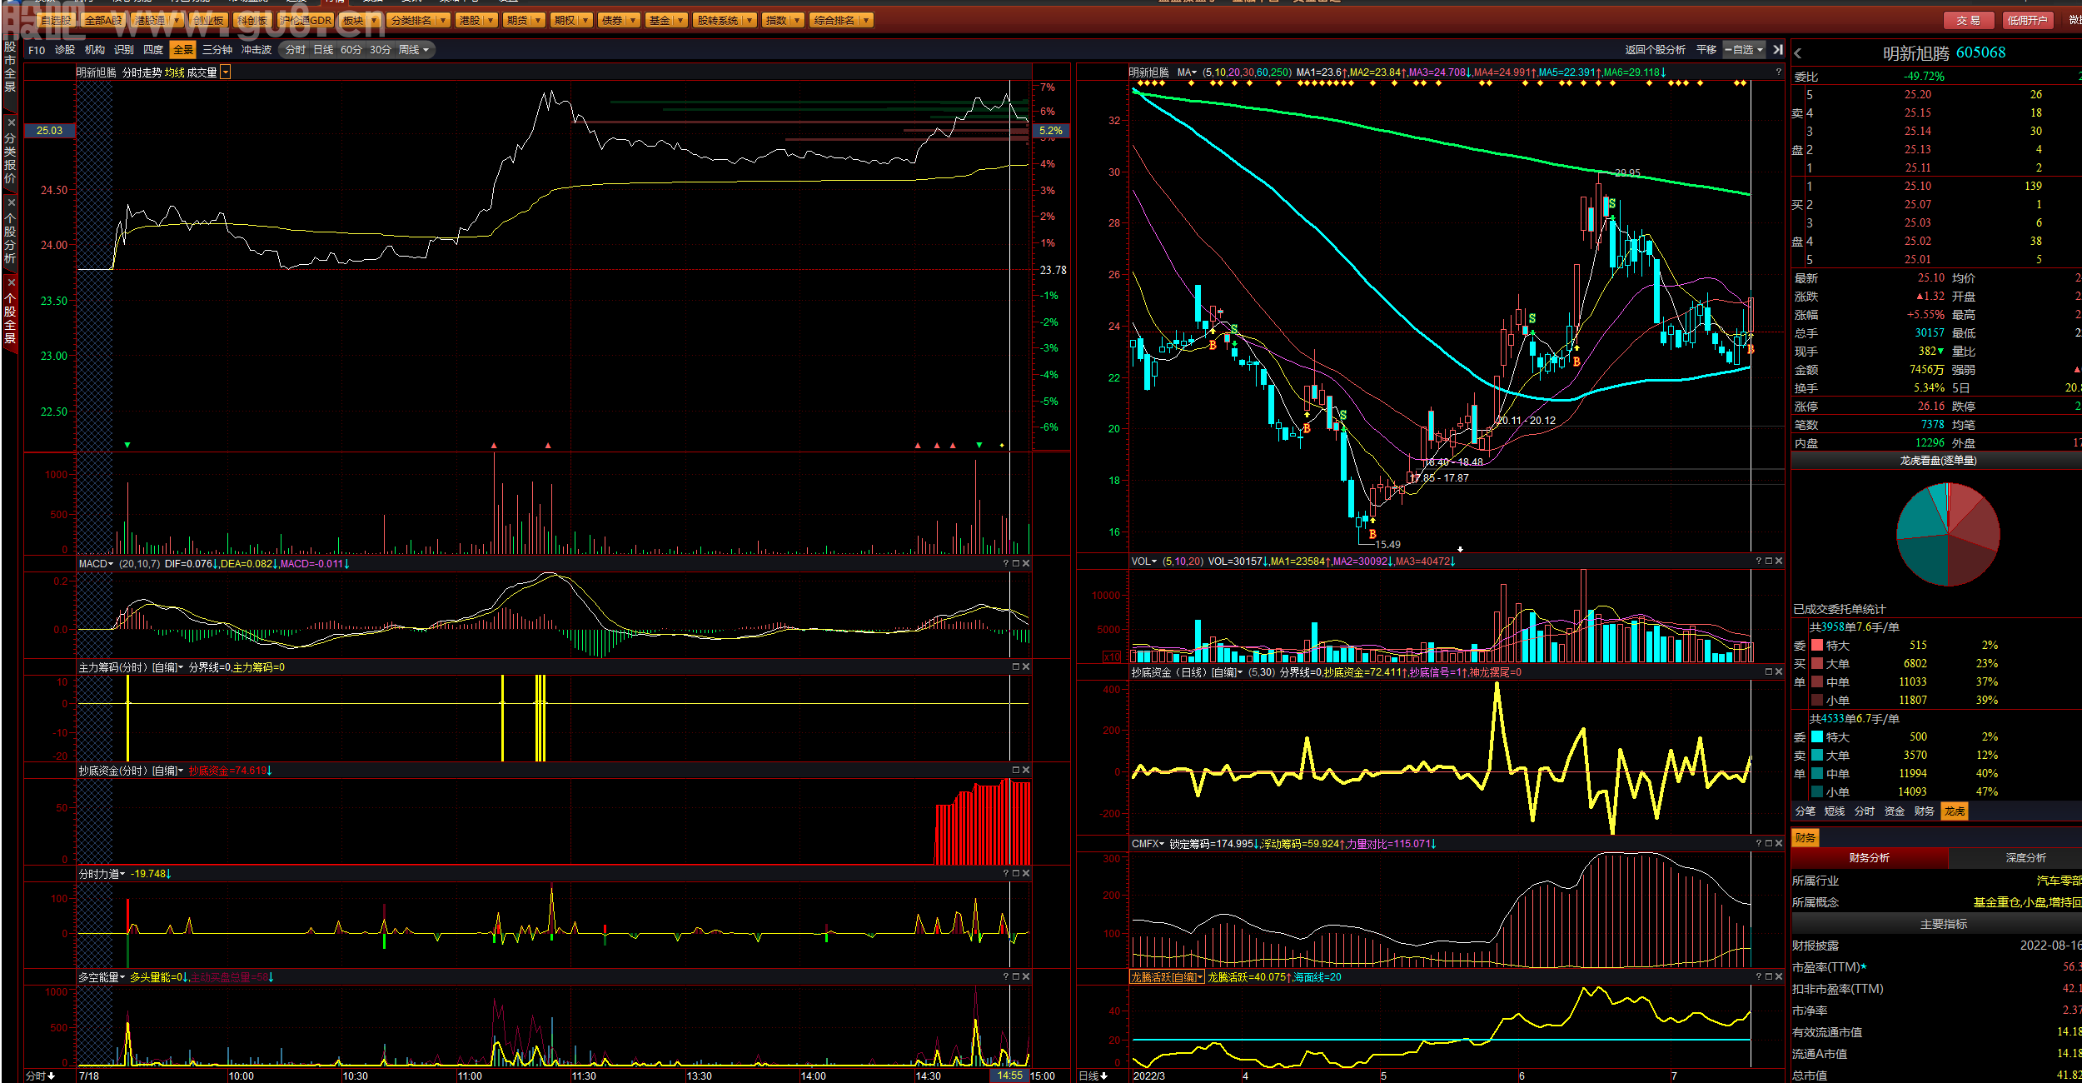Screen dimensions: 2082x1083
Task: Switch to the 资金 tab
Action: click(x=1895, y=811)
